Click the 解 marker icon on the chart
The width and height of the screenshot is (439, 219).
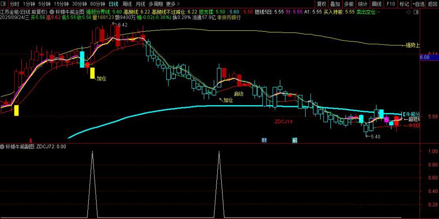click(295, 140)
